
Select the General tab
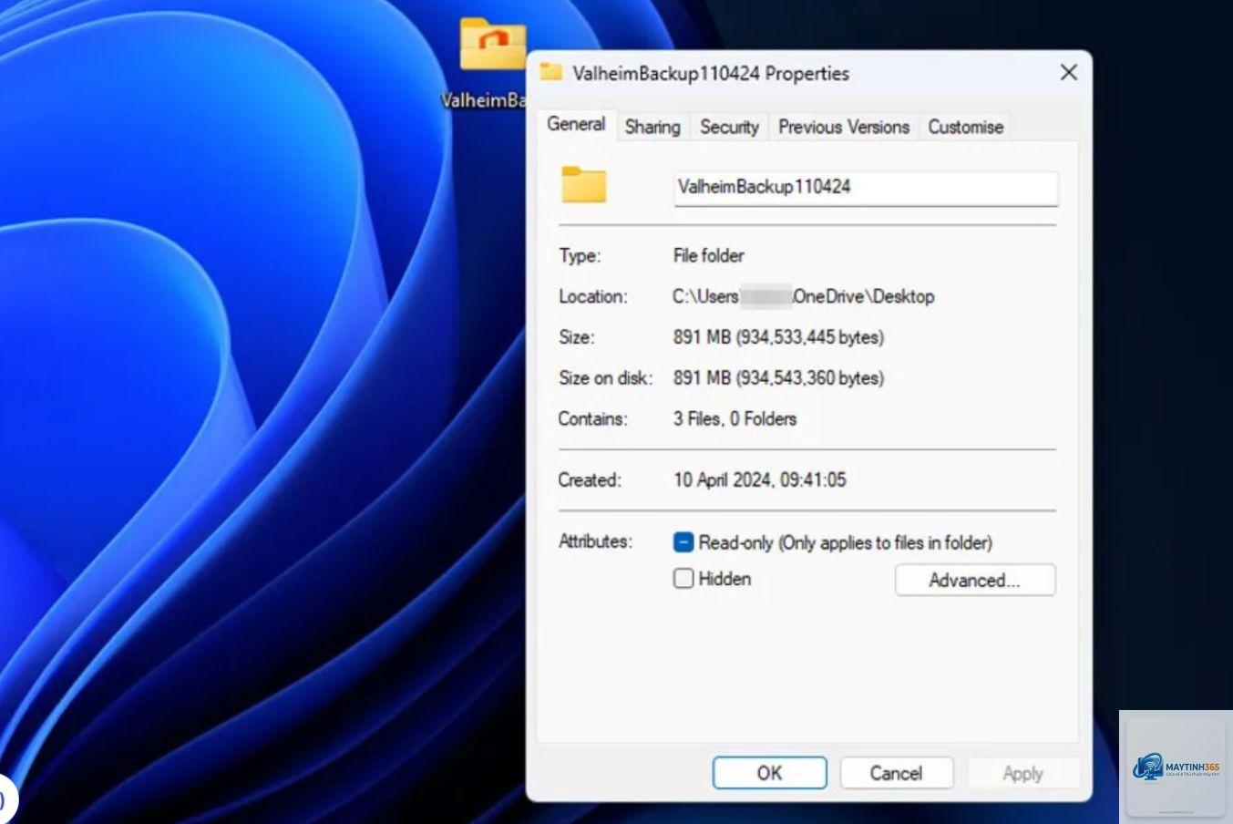tap(576, 125)
